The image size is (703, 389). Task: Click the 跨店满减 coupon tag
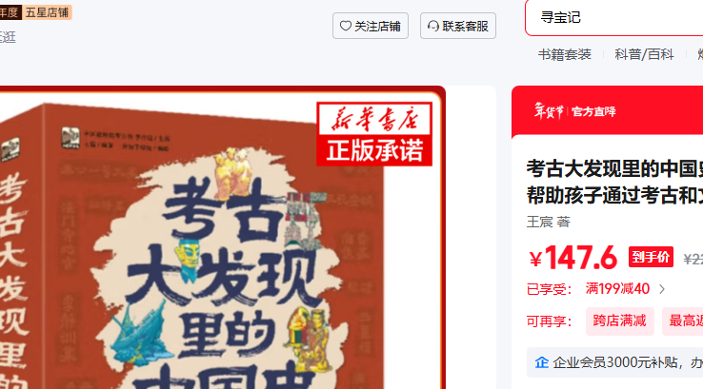point(619,321)
